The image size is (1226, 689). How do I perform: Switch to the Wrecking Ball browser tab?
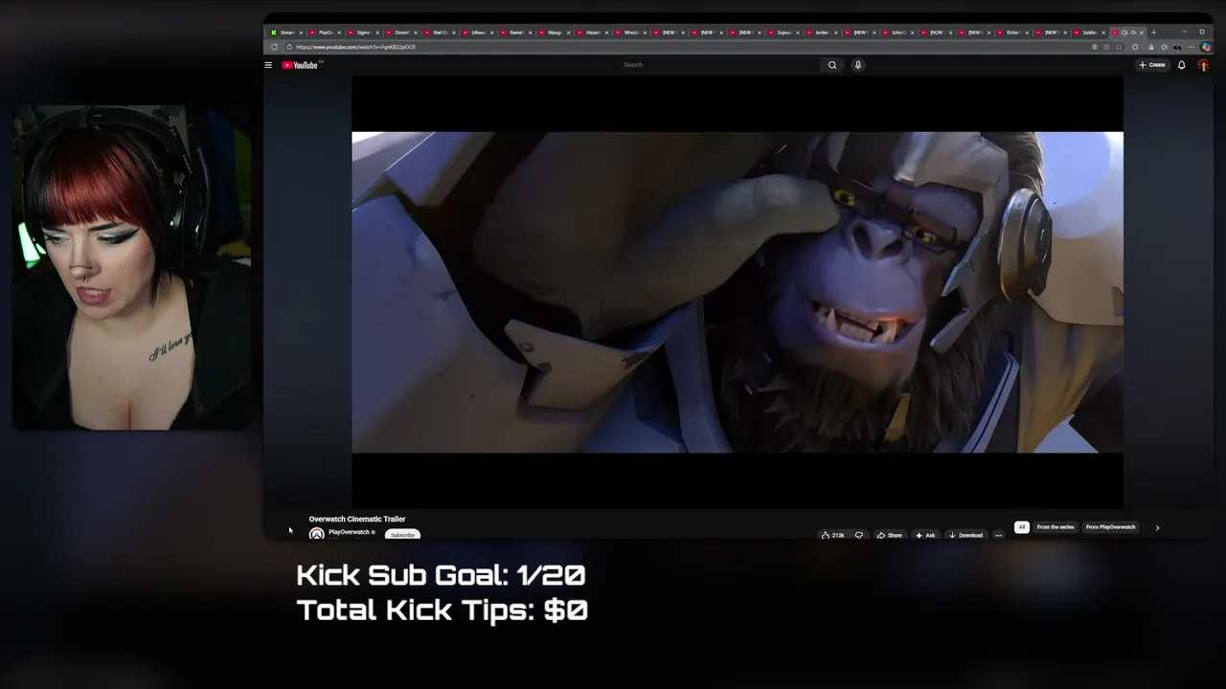click(x=631, y=33)
